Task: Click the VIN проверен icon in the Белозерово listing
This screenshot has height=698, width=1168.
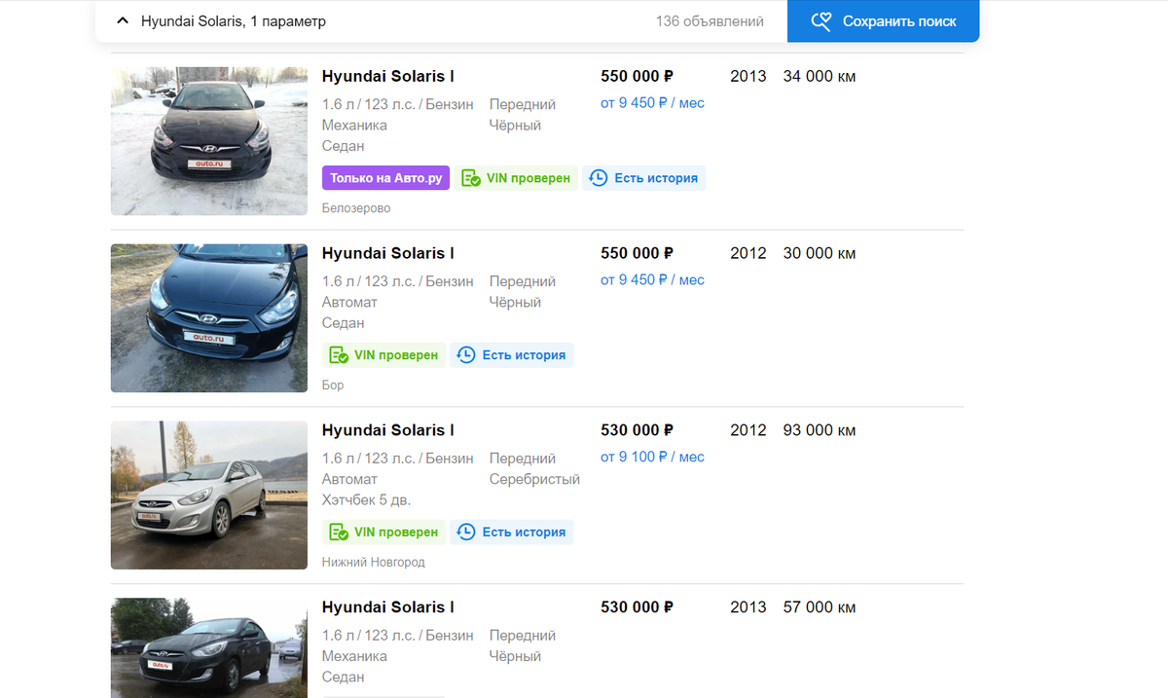Action: pyautogui.click(x=471, y=178)
